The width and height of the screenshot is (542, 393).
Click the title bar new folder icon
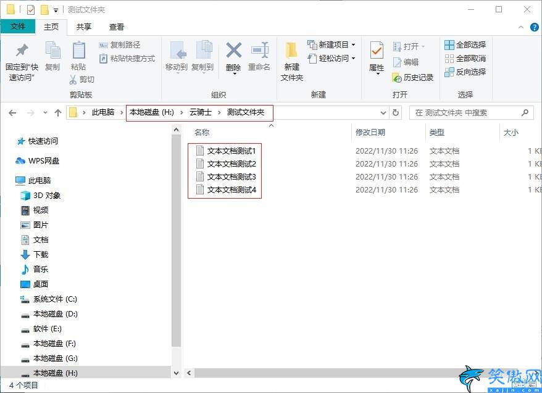click(44, 10)
